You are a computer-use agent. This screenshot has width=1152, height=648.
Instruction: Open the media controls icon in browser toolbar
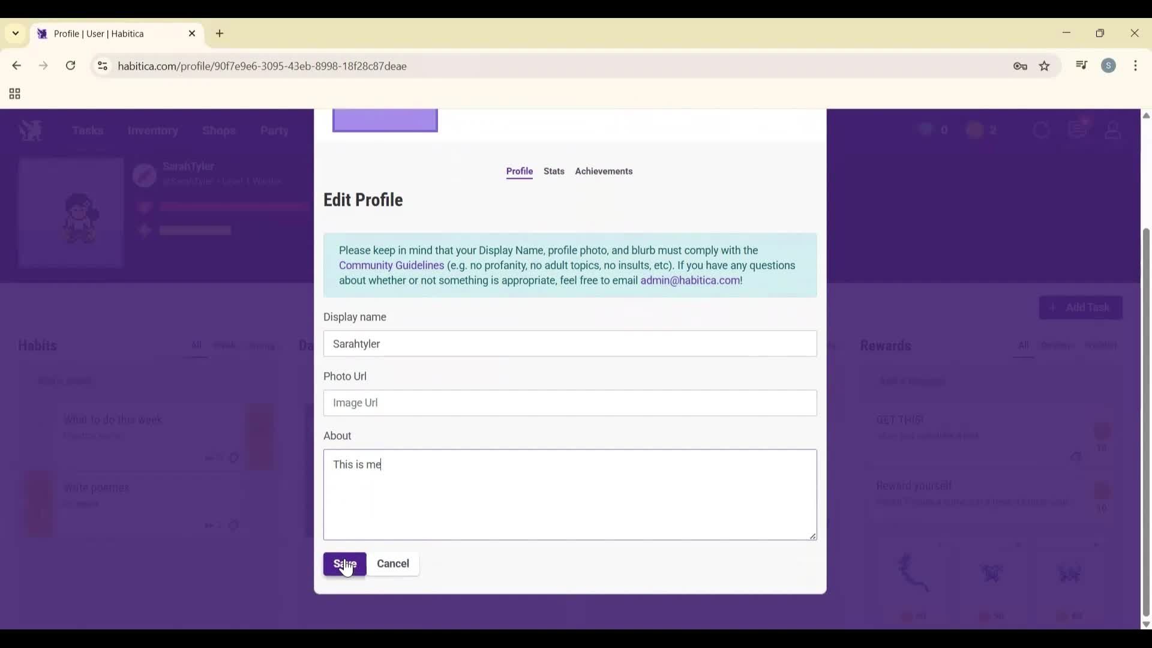pos(1082,65)
